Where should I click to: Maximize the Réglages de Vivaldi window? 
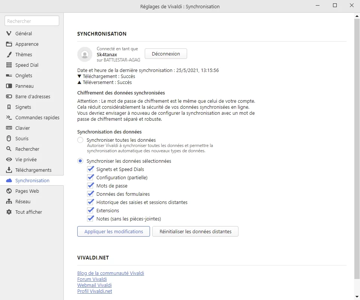click(x=335, y=5)
